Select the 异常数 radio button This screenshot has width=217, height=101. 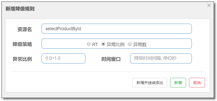pyautogui.click(x=130, y=44)
